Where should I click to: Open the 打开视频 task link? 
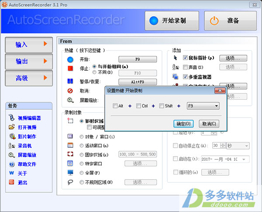27,127
